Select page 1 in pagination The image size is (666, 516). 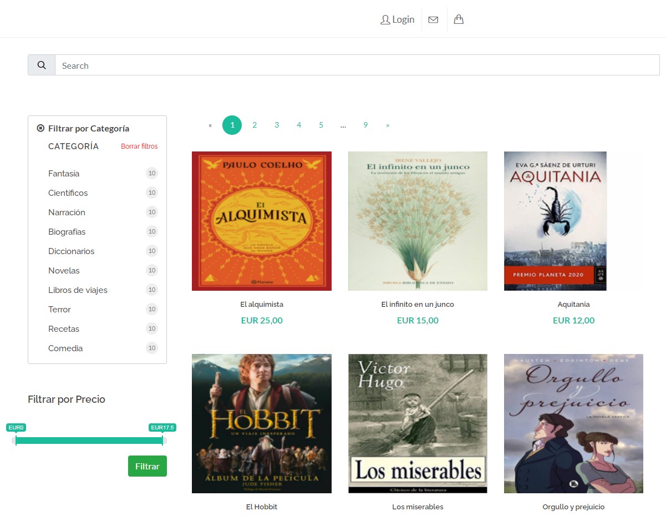232,125
